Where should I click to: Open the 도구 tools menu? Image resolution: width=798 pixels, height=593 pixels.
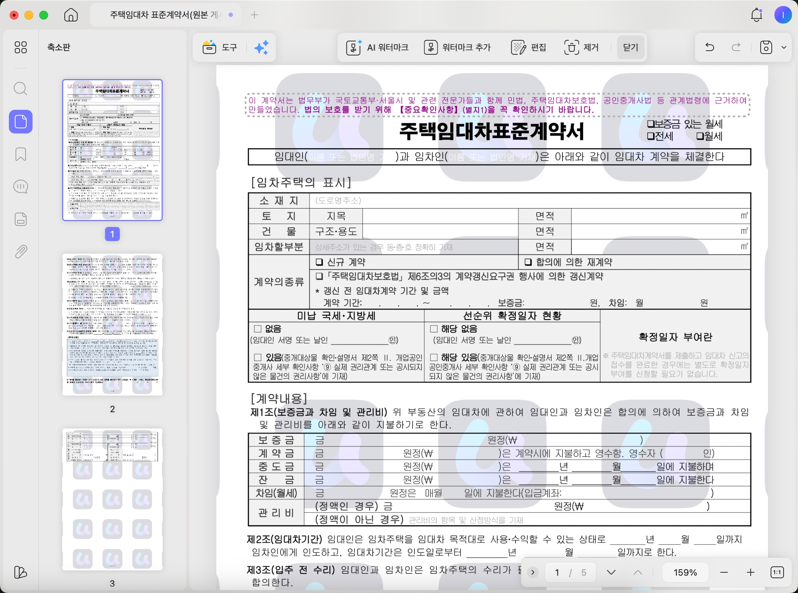(220, 47)
